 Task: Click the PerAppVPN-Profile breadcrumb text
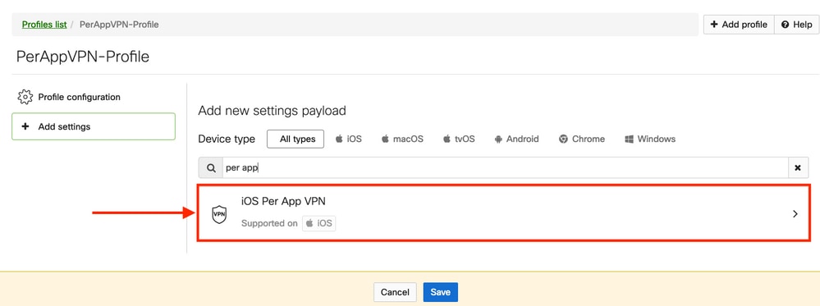[x=119, y=25]
